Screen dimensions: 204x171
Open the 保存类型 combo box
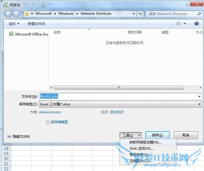120,104
